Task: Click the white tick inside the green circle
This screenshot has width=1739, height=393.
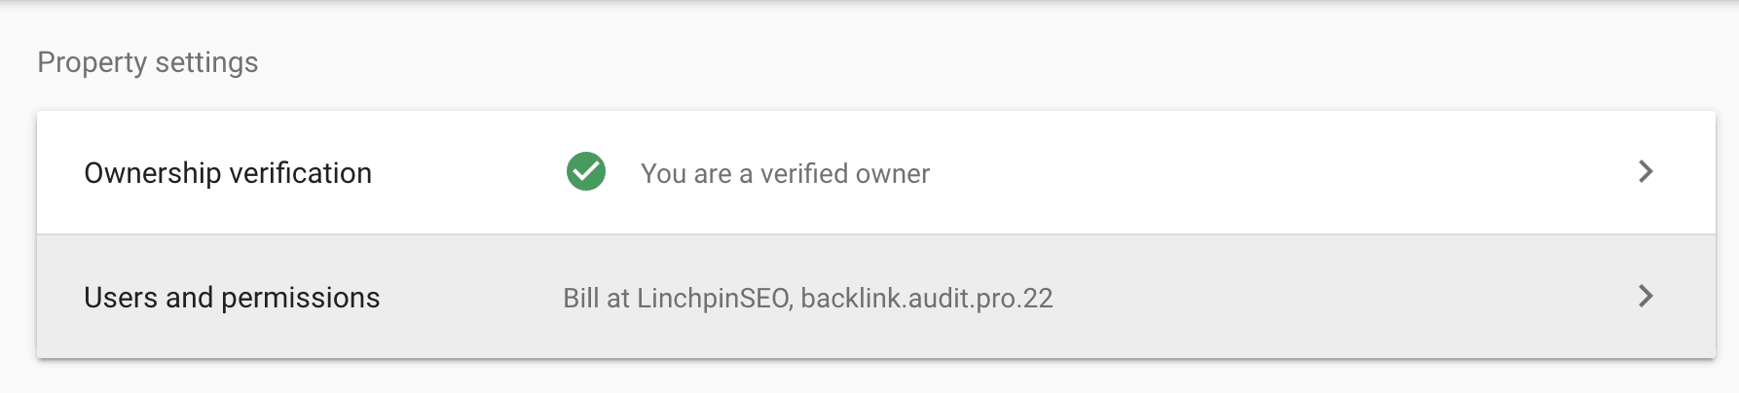Action: tap(586, 172)
